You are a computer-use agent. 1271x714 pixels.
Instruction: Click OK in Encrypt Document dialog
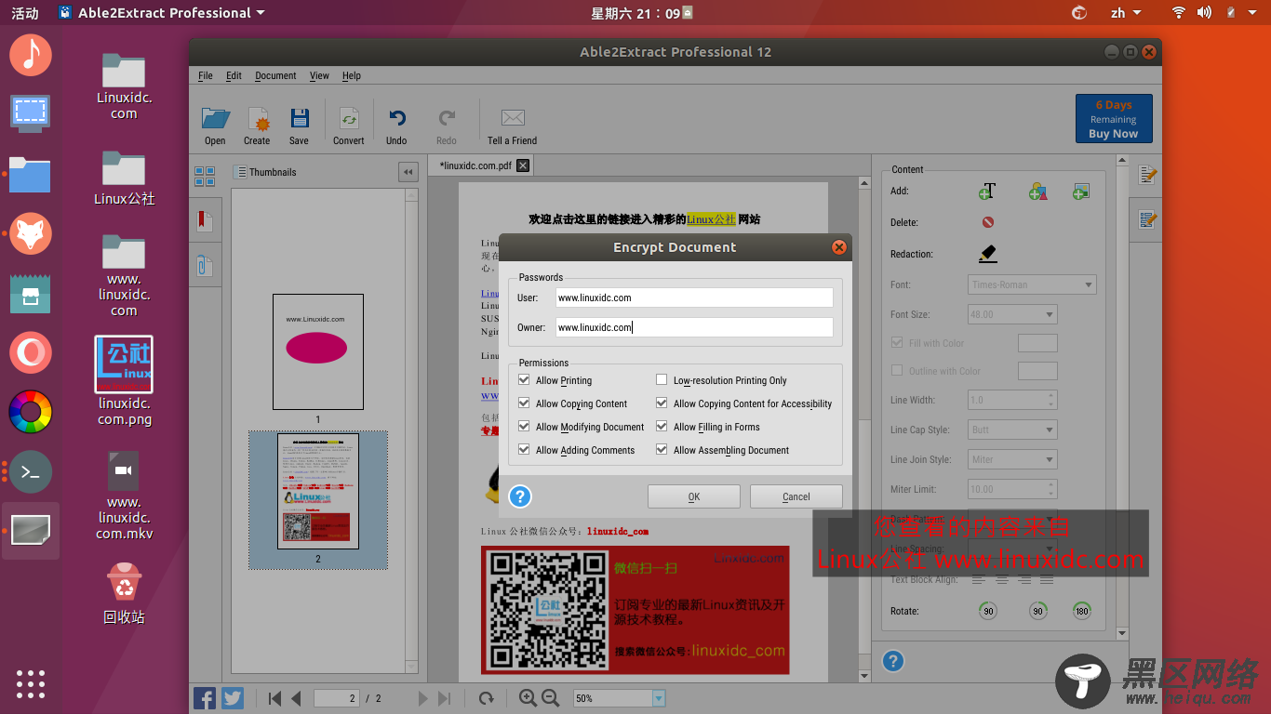(694, 496)
